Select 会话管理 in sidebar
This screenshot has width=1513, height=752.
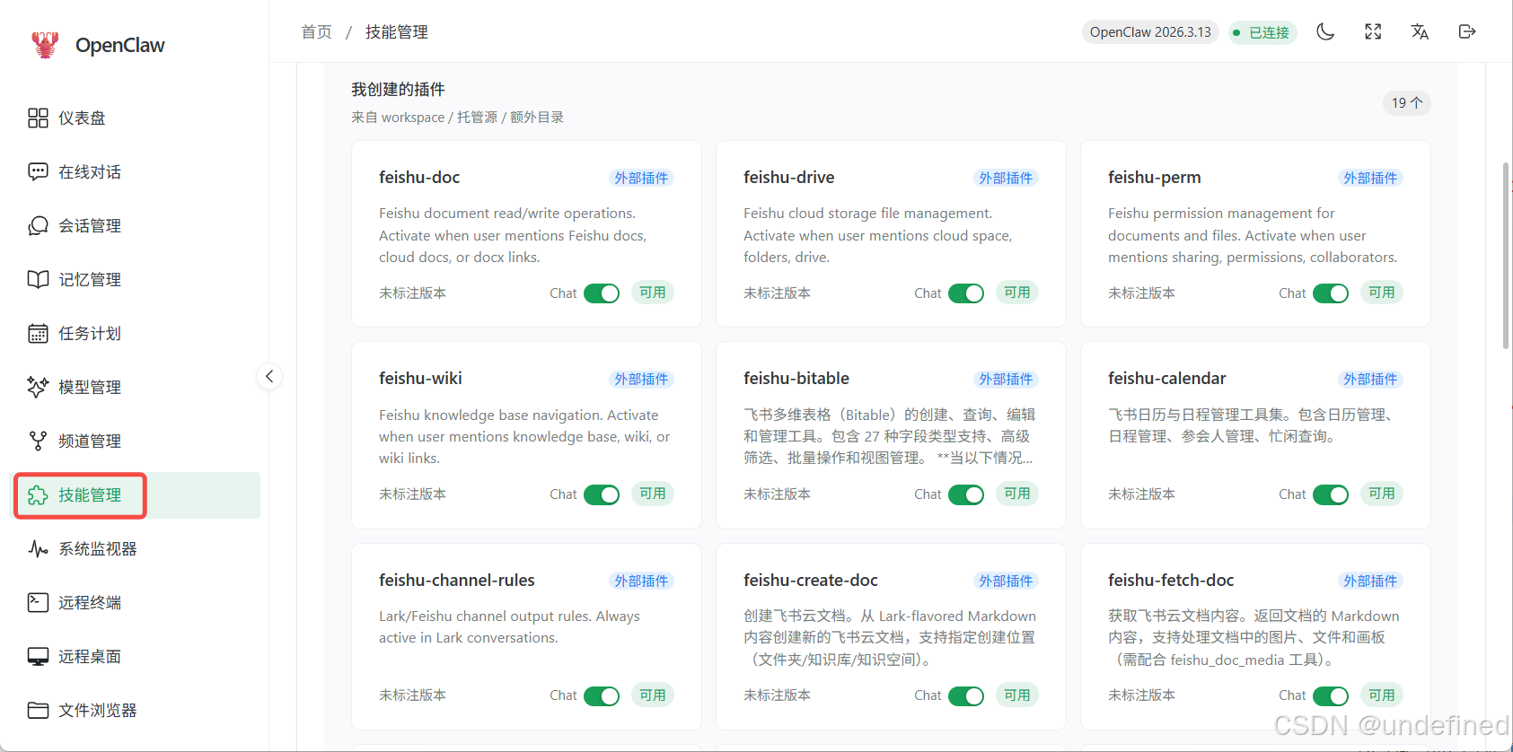click(x=135, y=226)
